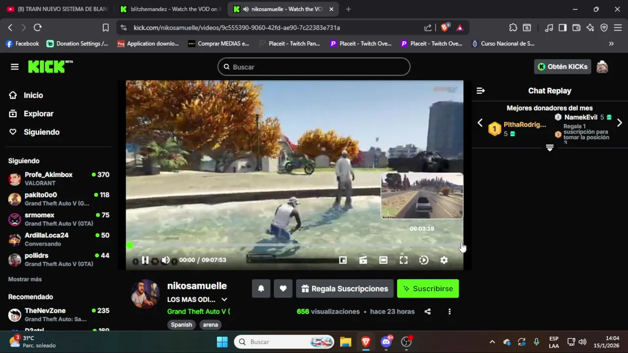Pause the video playback
The image size is (628, 353).
pyautogui.click(x=145, y=260)
